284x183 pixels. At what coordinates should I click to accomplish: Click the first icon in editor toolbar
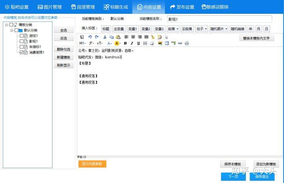82,37
